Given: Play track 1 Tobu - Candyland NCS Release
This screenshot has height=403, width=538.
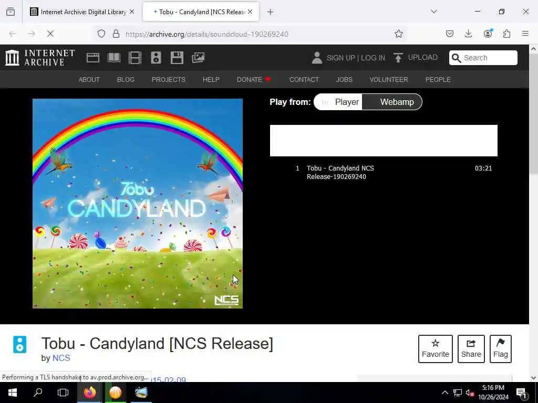Looking at the screenshot, I should click(383, 172).
